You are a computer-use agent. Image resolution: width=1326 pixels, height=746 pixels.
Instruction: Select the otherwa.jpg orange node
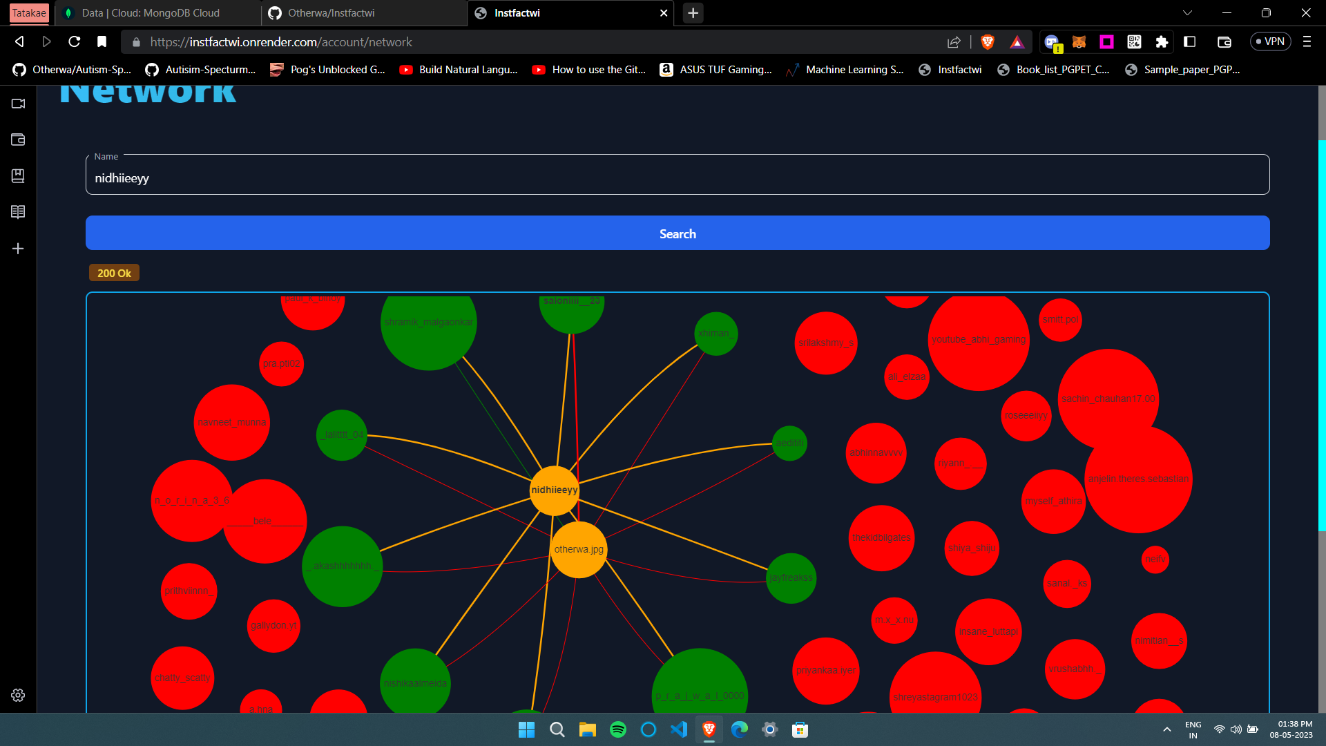(x=579, y=550)
